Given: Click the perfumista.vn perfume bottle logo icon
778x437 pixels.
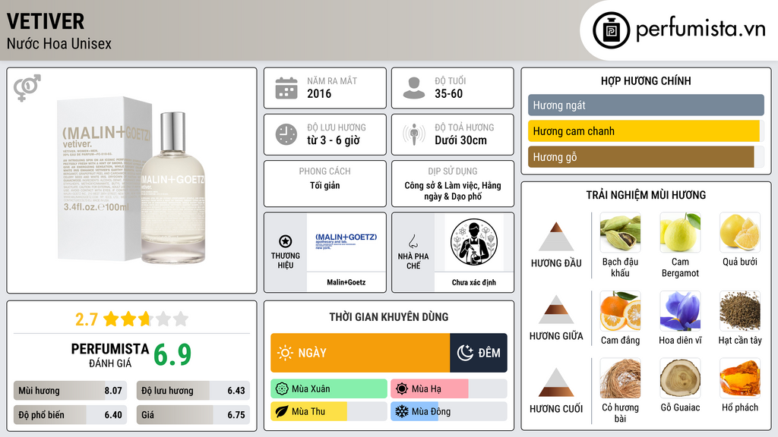Looking at the screenshot, I should click(x=611, y=30).
